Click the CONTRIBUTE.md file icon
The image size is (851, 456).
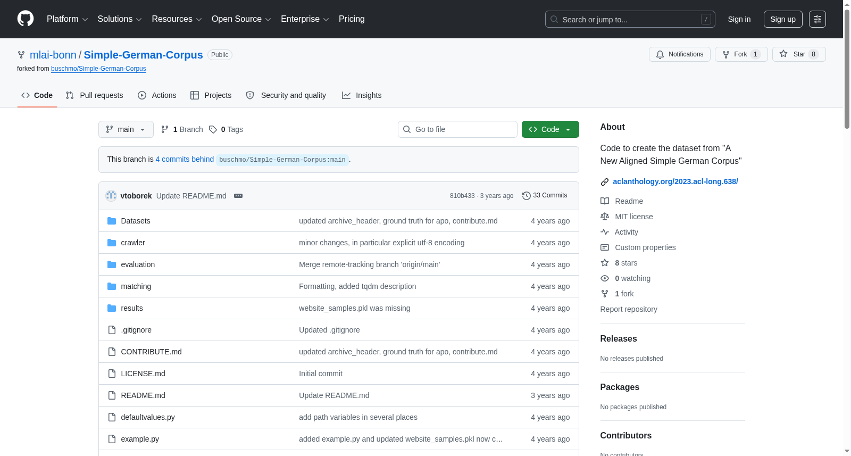112,352
